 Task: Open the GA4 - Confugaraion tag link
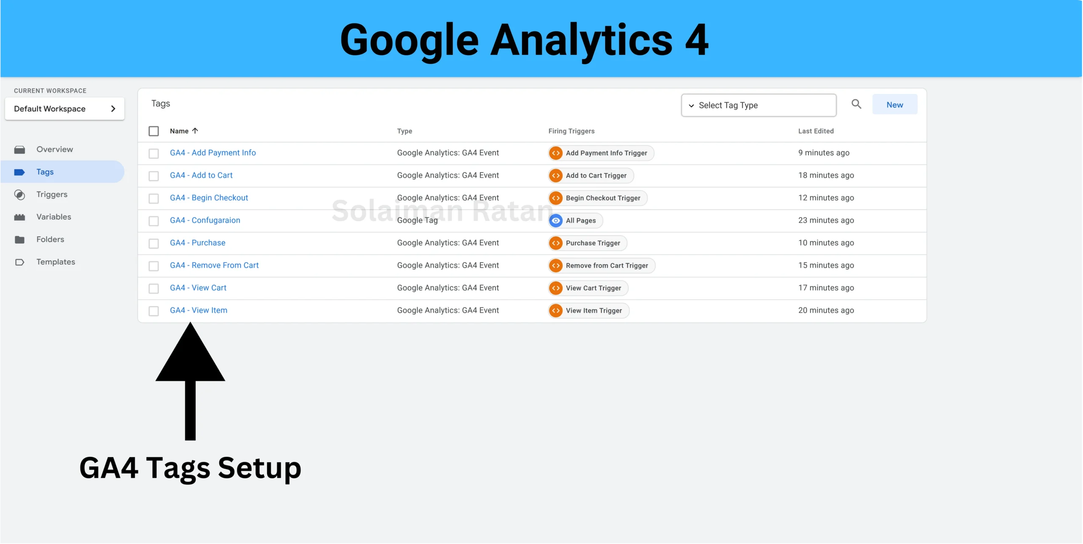(x=205, y=220)
